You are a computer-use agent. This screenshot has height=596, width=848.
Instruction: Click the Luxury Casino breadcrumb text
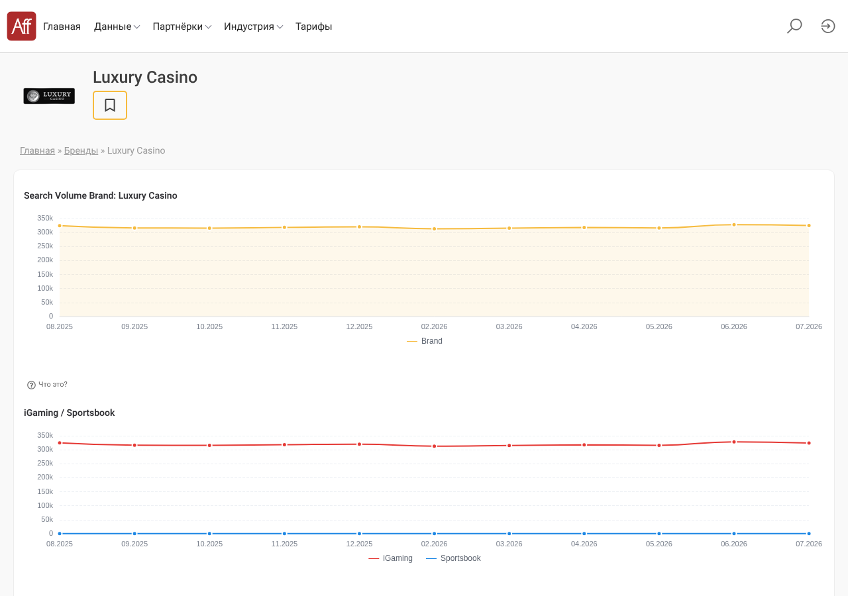(136, 150)
